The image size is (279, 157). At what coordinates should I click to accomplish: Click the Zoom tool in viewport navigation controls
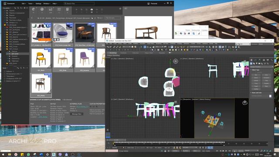click(262, 151)
